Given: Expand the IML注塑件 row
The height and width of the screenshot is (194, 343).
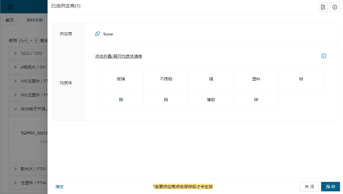Looking at the screenshot, I should [x=15, y=81].
